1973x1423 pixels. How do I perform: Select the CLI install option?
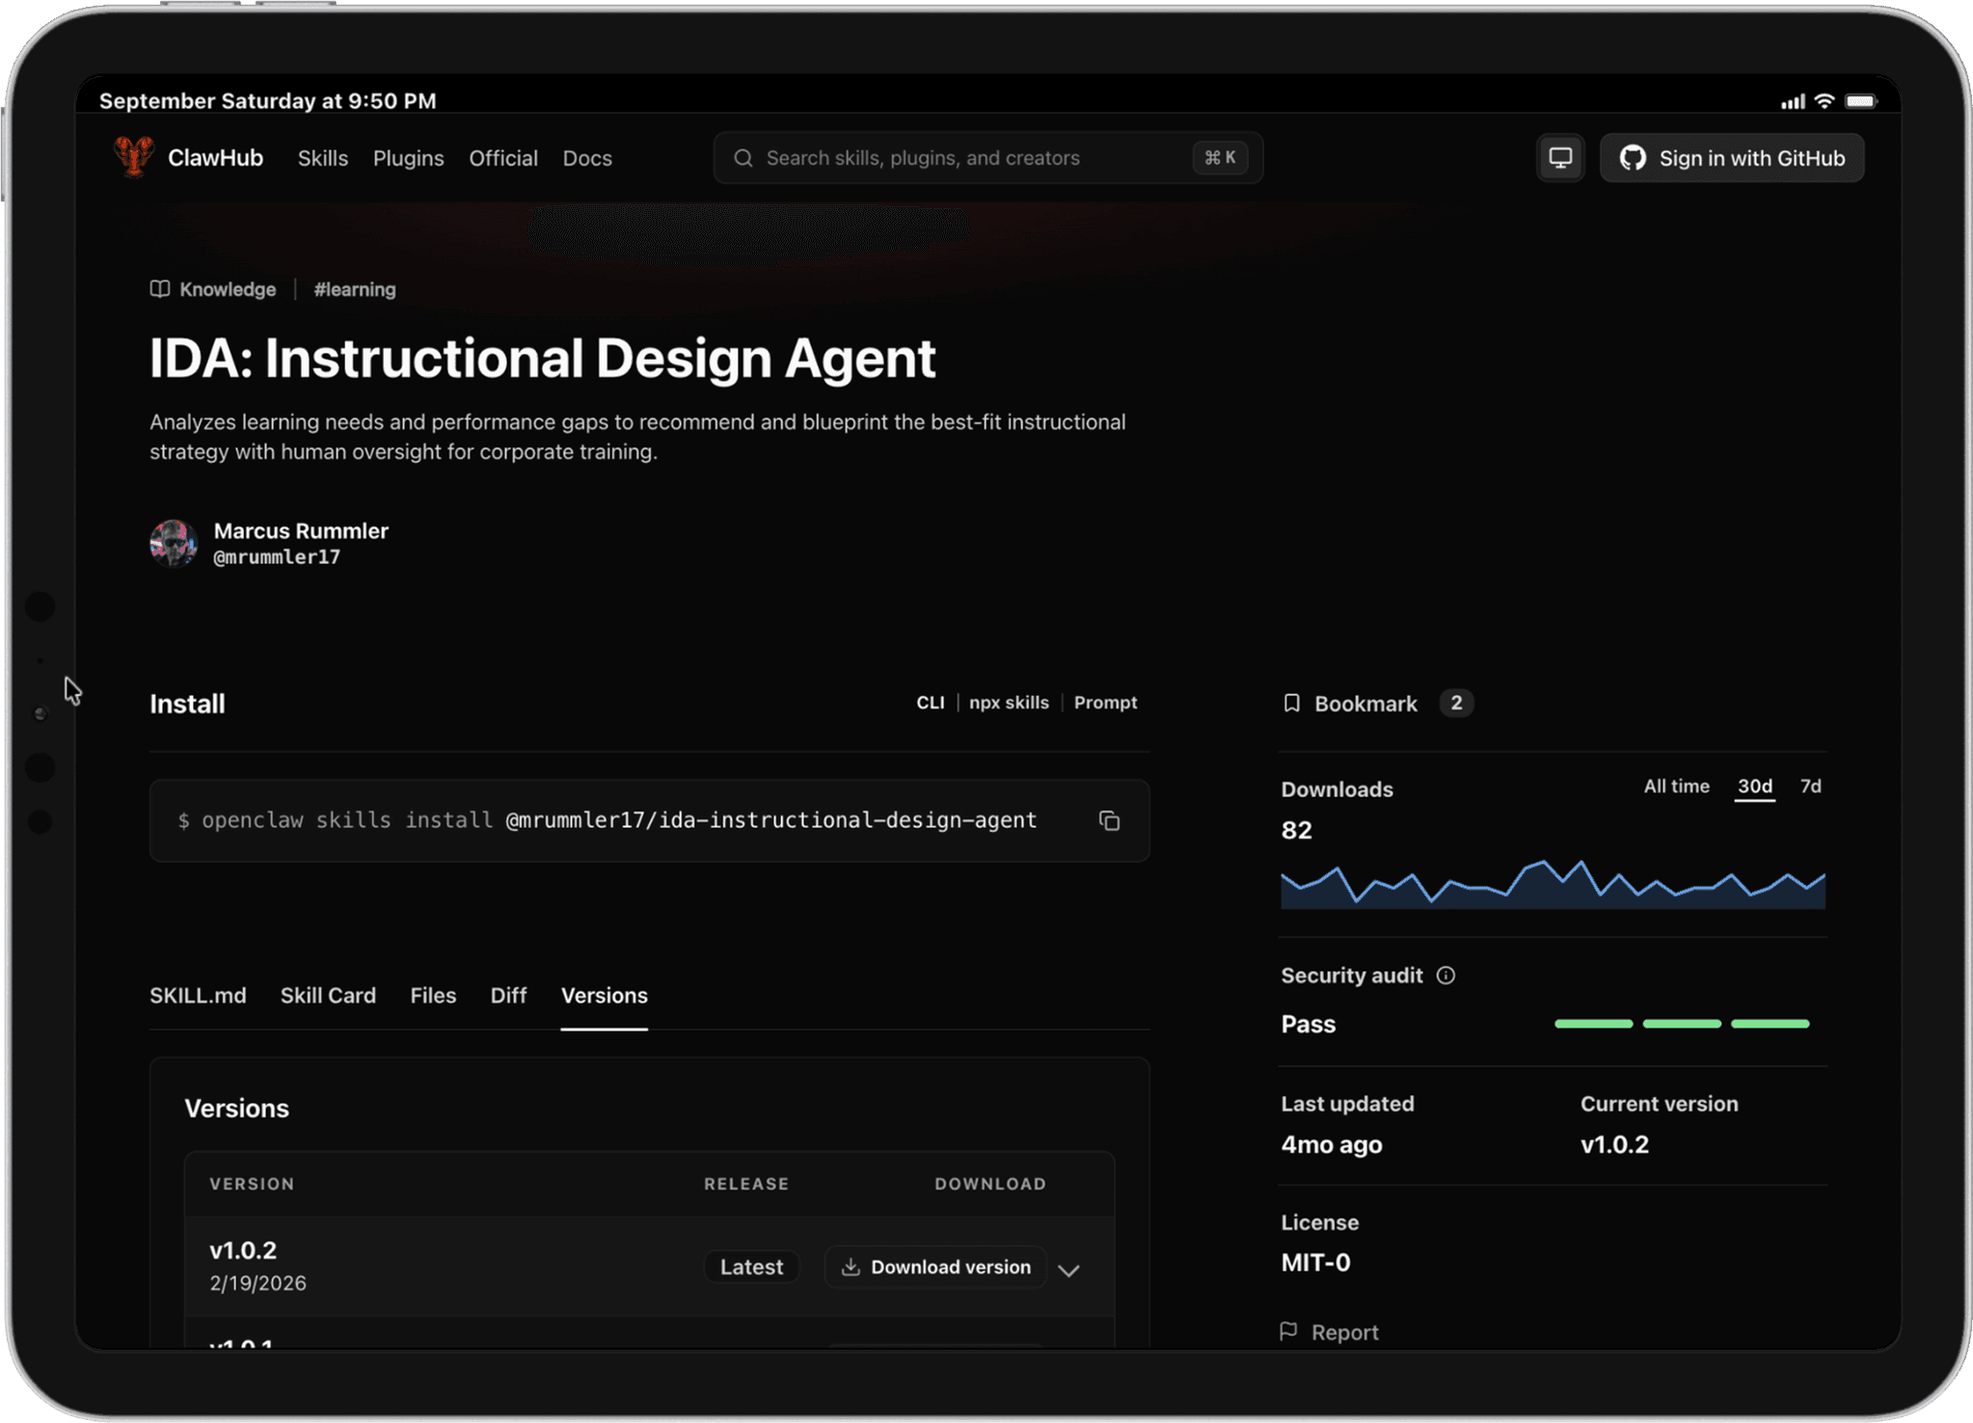click(930, 703)
